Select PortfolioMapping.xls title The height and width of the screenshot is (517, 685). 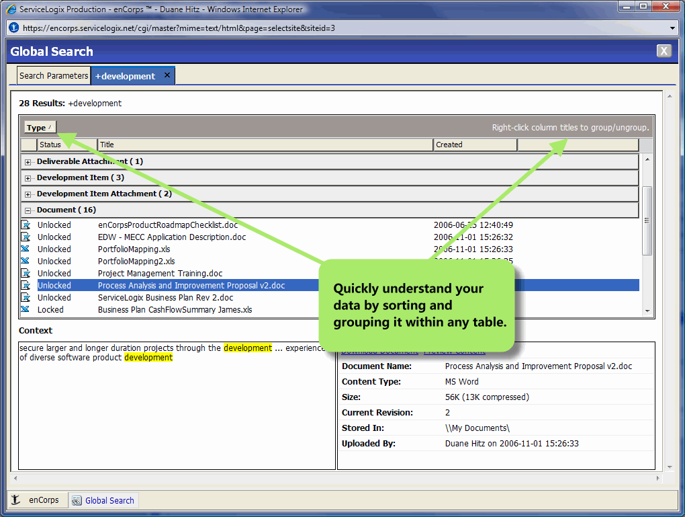click(x=134, y=249)
